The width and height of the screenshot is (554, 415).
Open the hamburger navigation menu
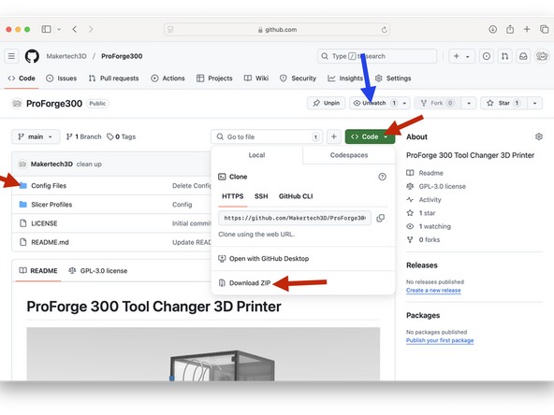coord(11,56)
